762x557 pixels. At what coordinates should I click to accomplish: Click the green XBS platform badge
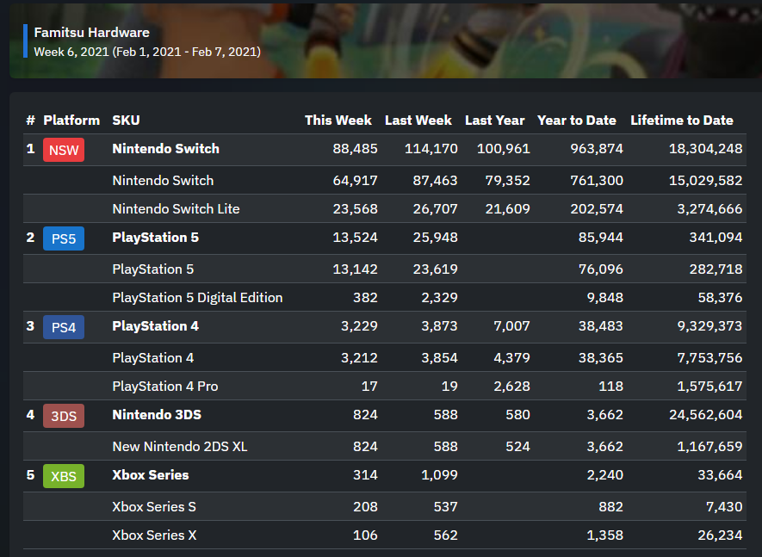click(64, 476)
